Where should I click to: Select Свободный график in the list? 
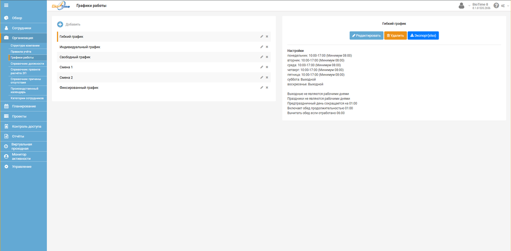pos(164,57)
